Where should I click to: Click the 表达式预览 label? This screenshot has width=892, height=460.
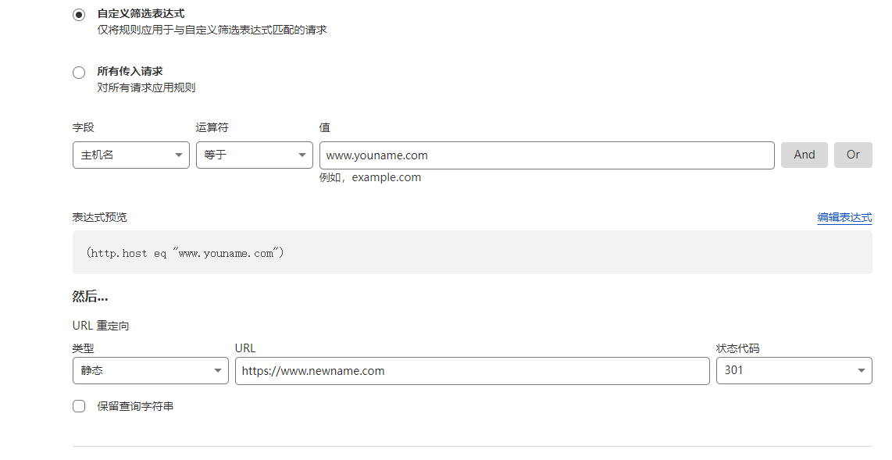click(99, 217)
